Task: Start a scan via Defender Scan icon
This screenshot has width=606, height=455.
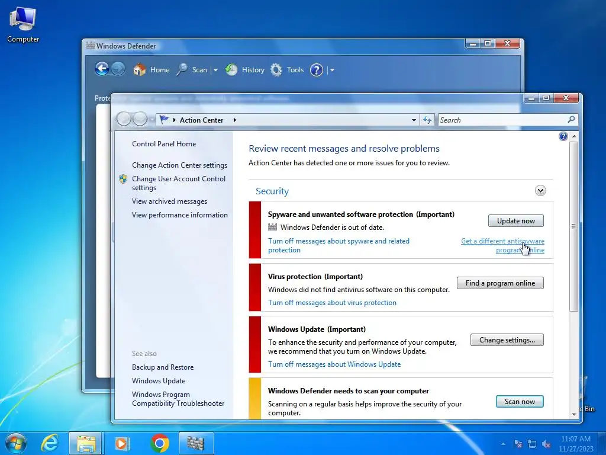Action: click(182, 70)
